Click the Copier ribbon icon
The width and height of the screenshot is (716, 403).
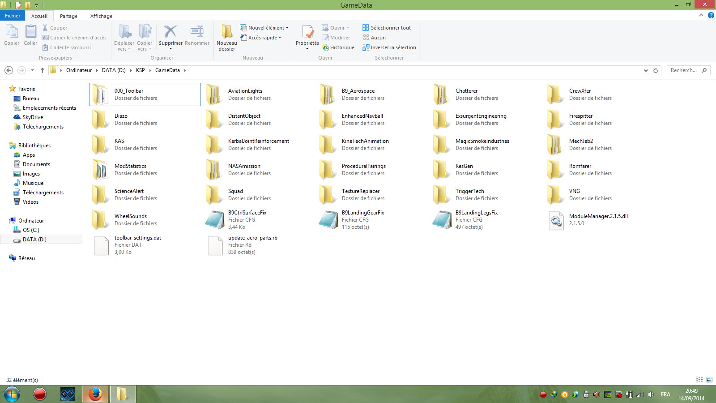coord(12,35)
